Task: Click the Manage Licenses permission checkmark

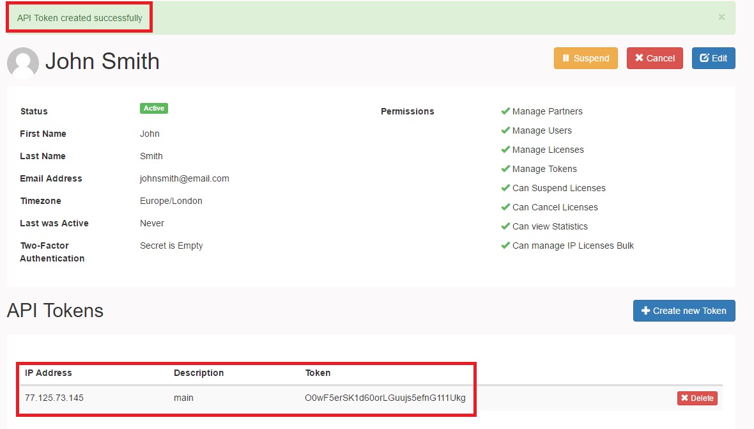Action: tap(505, 150)
